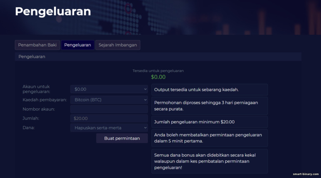Screen dimensions: 321x178
Task: Expand the Kaedah pembayaran Bitcoin dropdown
Action: coord(109,100)
